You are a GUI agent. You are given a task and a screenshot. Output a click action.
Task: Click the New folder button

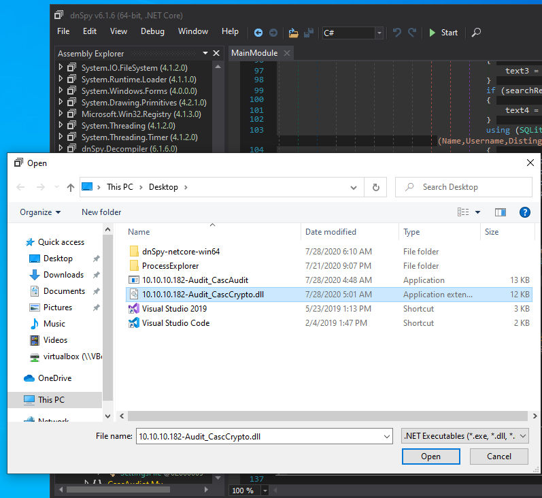tap(101, 212)
